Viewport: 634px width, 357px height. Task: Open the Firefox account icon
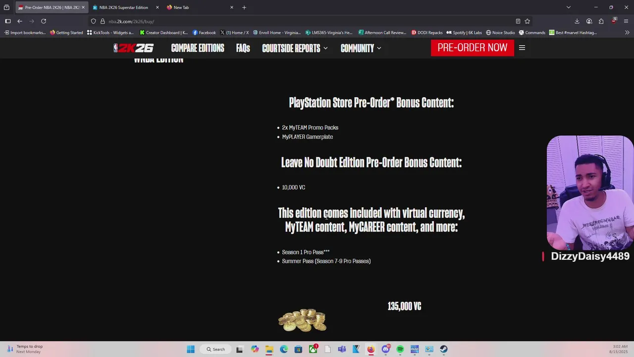tap(589, 21)
